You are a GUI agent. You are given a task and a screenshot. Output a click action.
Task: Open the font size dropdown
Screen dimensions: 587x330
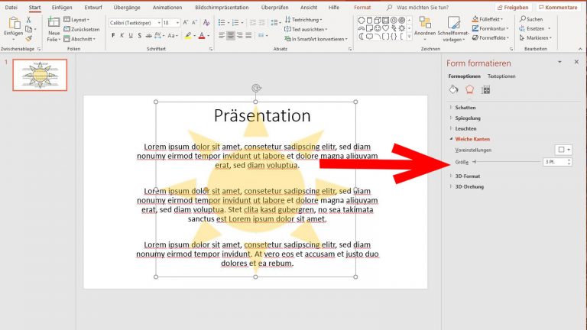[177, 23]
